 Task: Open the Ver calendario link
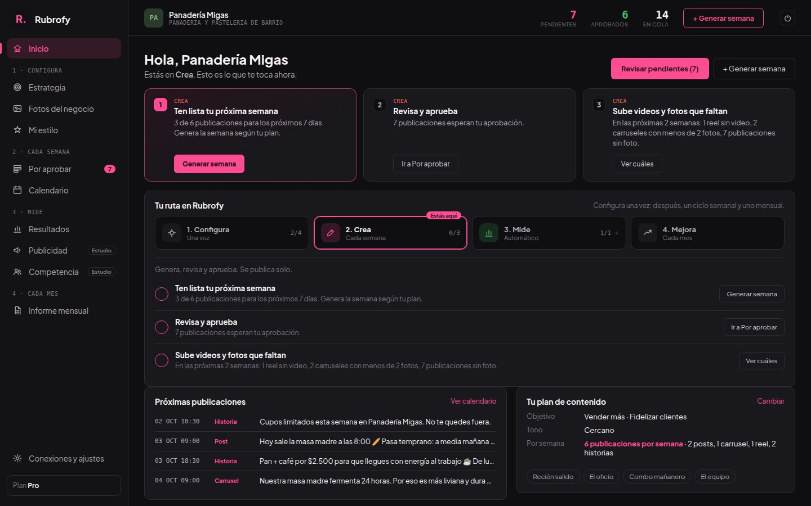(473, 401)
